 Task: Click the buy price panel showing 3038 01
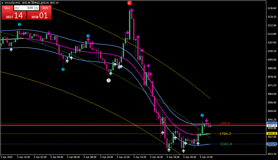[39, 15]
